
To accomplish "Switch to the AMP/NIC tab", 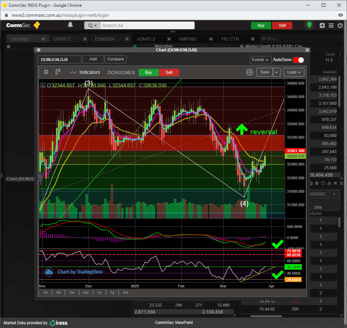I will tap(188, 39).
